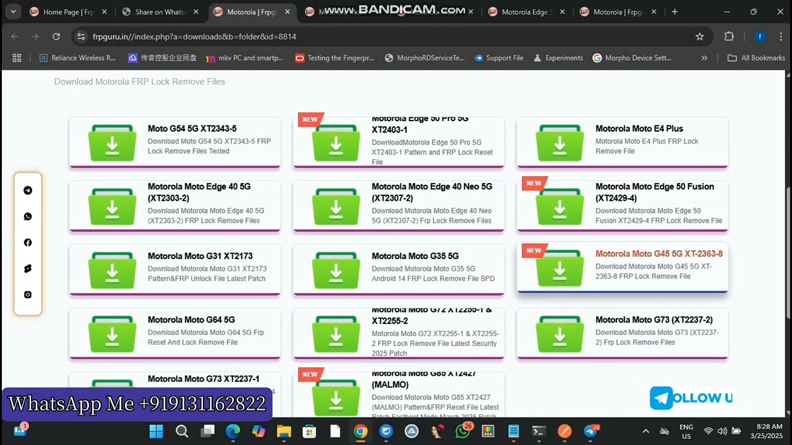Switch to last Motorola Frpguru tab
This screenshot has height=445, width=792.
pyautogui.click(x=619, y=12)
